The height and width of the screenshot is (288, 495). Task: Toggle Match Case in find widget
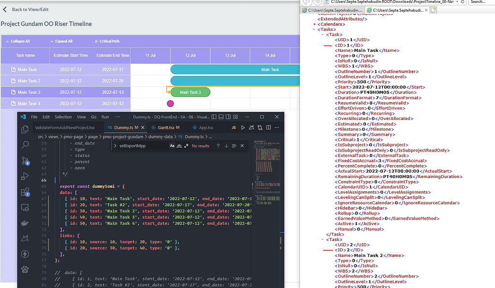[x=172, y=146]
